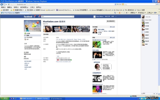Open the Taipei address link 11F, No.398

point(70,39)
